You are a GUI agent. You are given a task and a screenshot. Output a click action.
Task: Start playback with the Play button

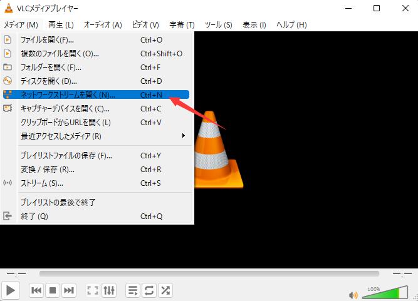(11, 290)
